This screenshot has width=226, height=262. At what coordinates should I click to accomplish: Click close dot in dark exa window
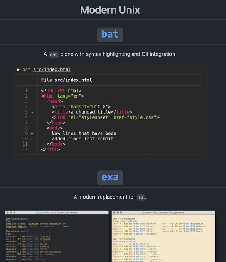[8, 212]
